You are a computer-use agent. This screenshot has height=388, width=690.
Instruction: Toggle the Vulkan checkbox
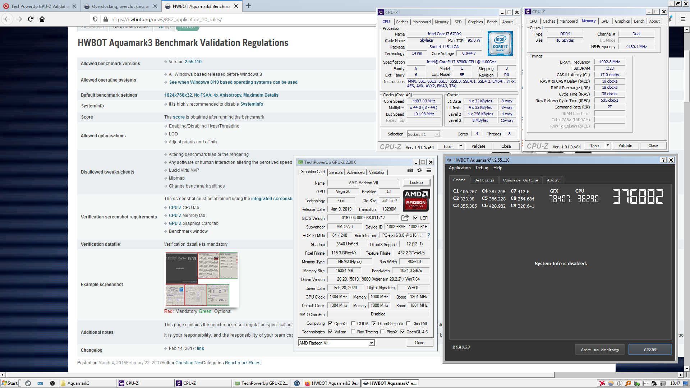tap(330, 332)
